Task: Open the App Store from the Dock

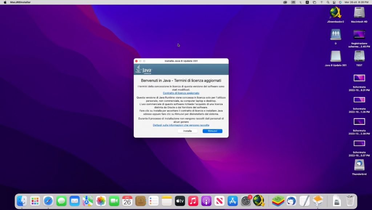Action: click(x=232, y=200)
